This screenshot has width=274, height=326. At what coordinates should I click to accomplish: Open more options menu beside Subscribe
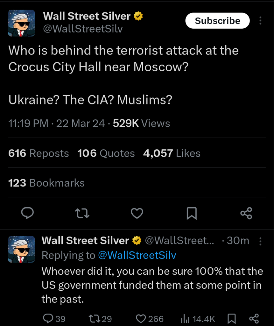pyautogui.click(x=260, y=21)
